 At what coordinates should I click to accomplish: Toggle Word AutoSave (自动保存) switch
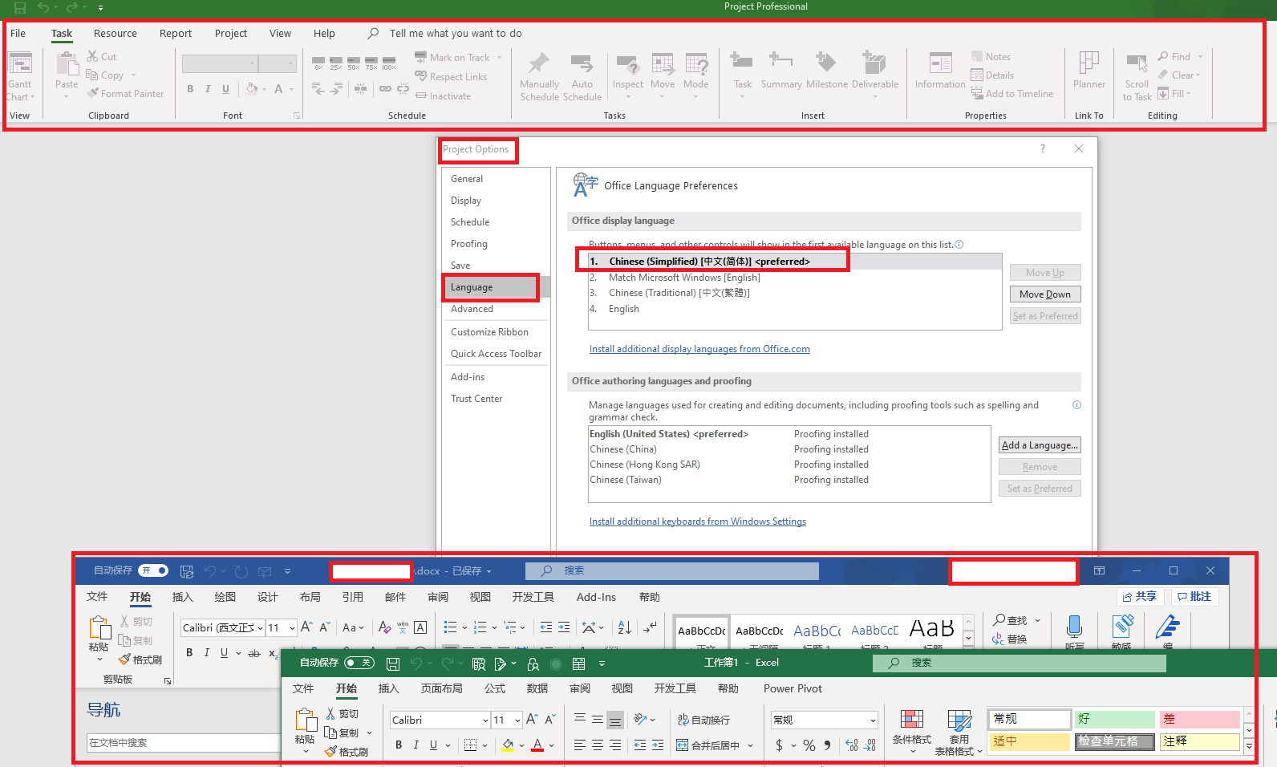[153, 570]
